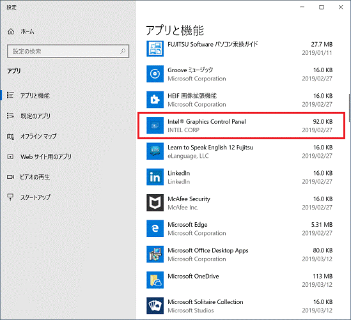Click the Microsoft Studios publisher text
This screenshot has height=320, width=351.
(191, 310)
